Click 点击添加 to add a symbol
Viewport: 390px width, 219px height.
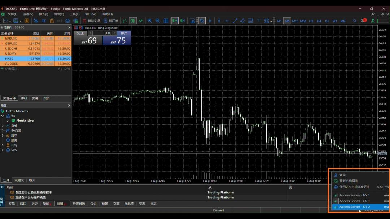pos(12,69)
